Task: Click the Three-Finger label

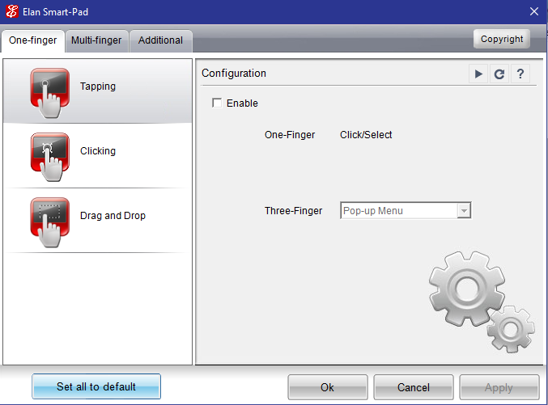Action: [x=293, y=211]
